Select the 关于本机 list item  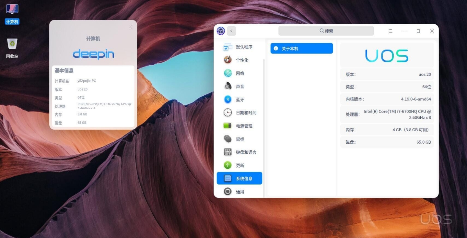coord(302,48)
